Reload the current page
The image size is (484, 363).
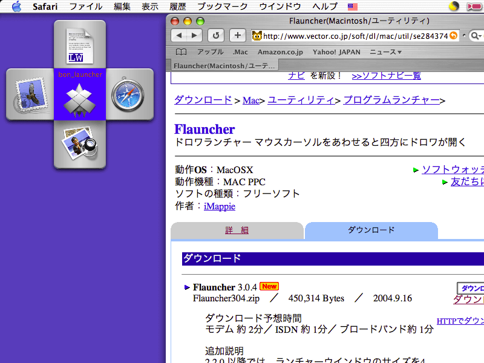click(x=216, y=36)
